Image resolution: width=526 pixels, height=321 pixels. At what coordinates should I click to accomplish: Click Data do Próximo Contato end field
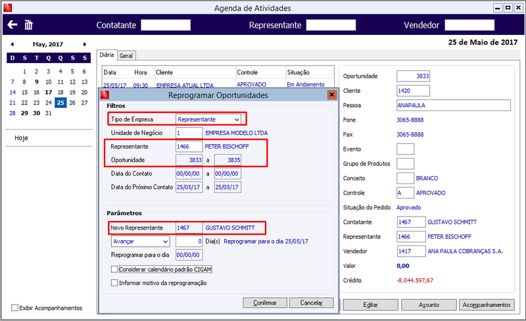227,187
